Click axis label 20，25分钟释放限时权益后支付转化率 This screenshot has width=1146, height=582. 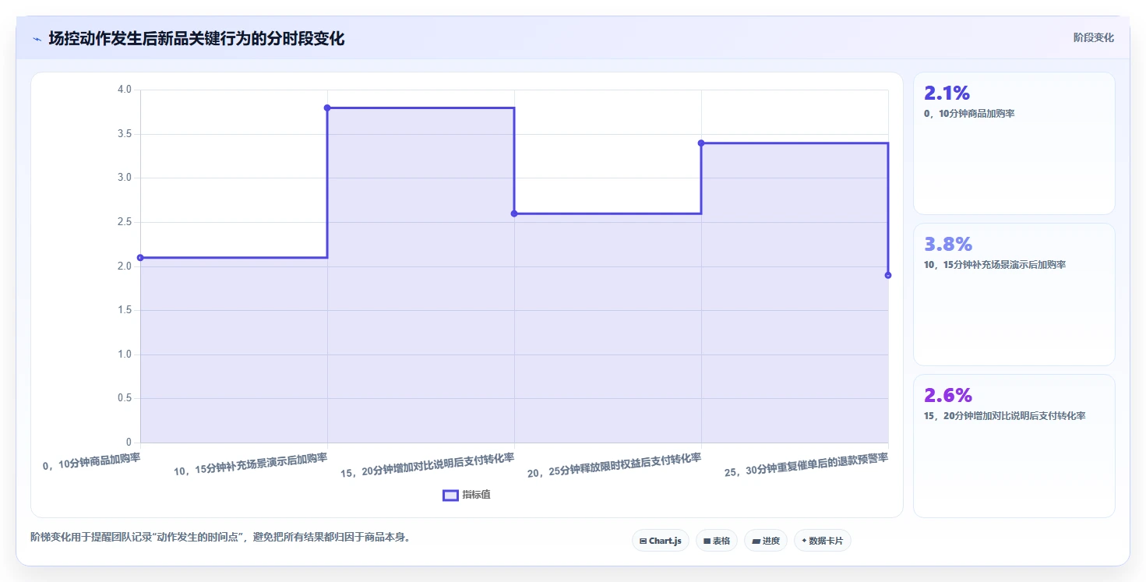point(615,464)
